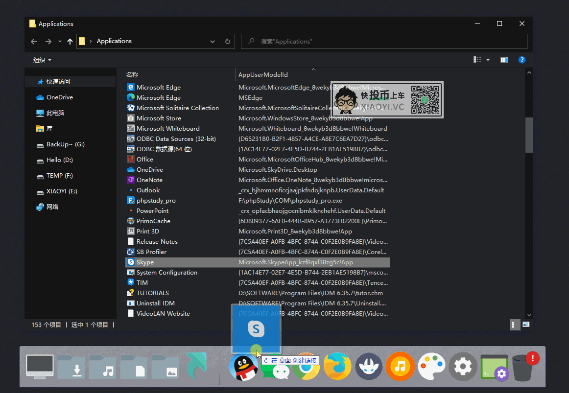The height and width of the screenshot is (393, 569).
Task: Click the Office icon in the list
Action: point(131,159)
